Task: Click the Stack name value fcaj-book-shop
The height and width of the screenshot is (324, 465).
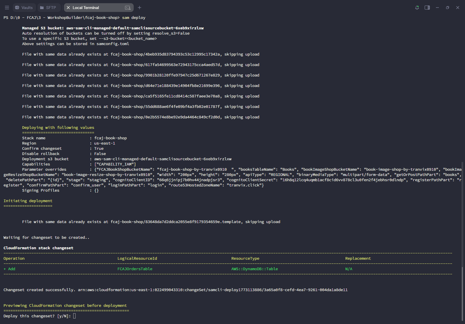Action: (x=110, y=138)
